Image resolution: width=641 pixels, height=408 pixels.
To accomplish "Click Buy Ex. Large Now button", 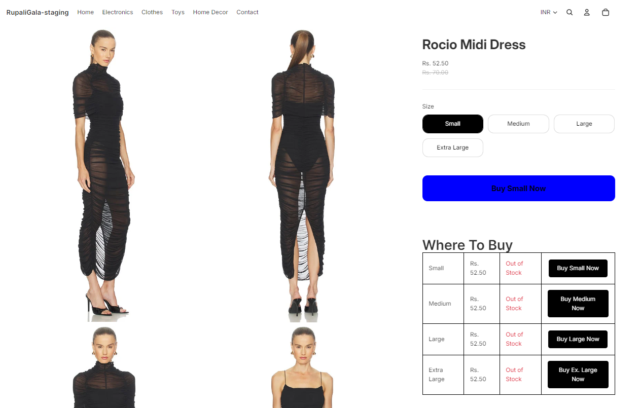I will click(578, 375).
